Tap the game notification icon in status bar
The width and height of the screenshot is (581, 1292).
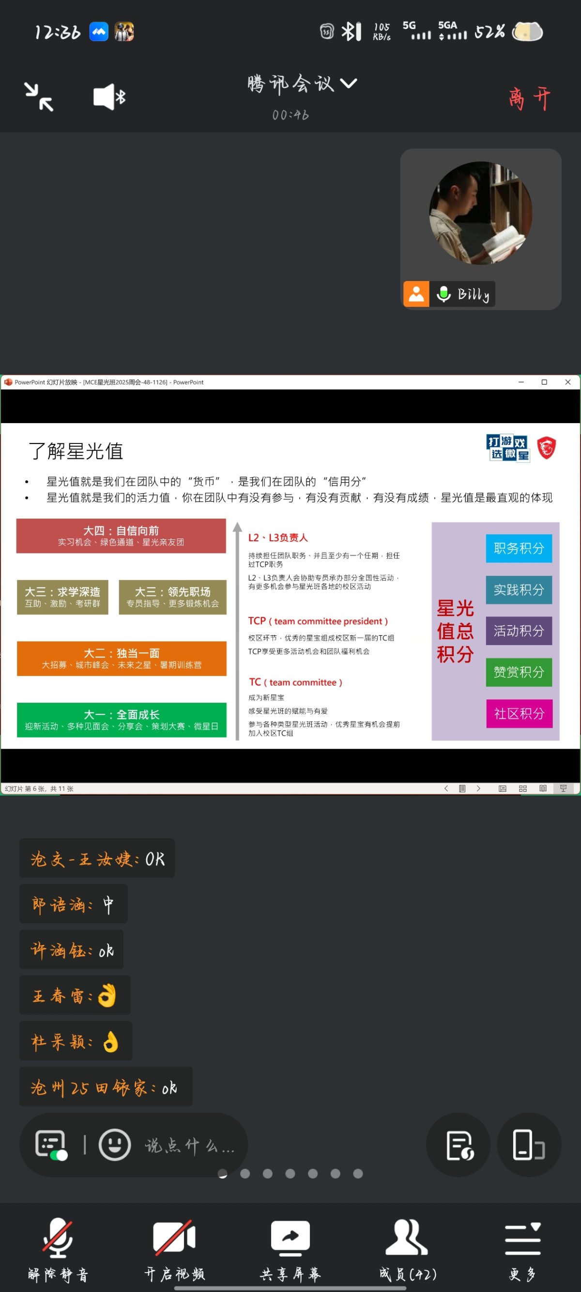pos(124,32)
